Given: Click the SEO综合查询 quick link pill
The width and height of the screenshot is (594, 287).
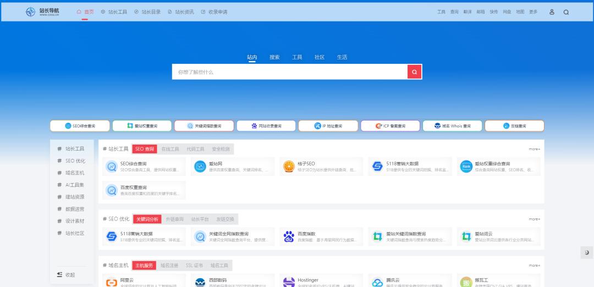Looking at the screenshot, I should pyautogui.click(x=80, y=126).
